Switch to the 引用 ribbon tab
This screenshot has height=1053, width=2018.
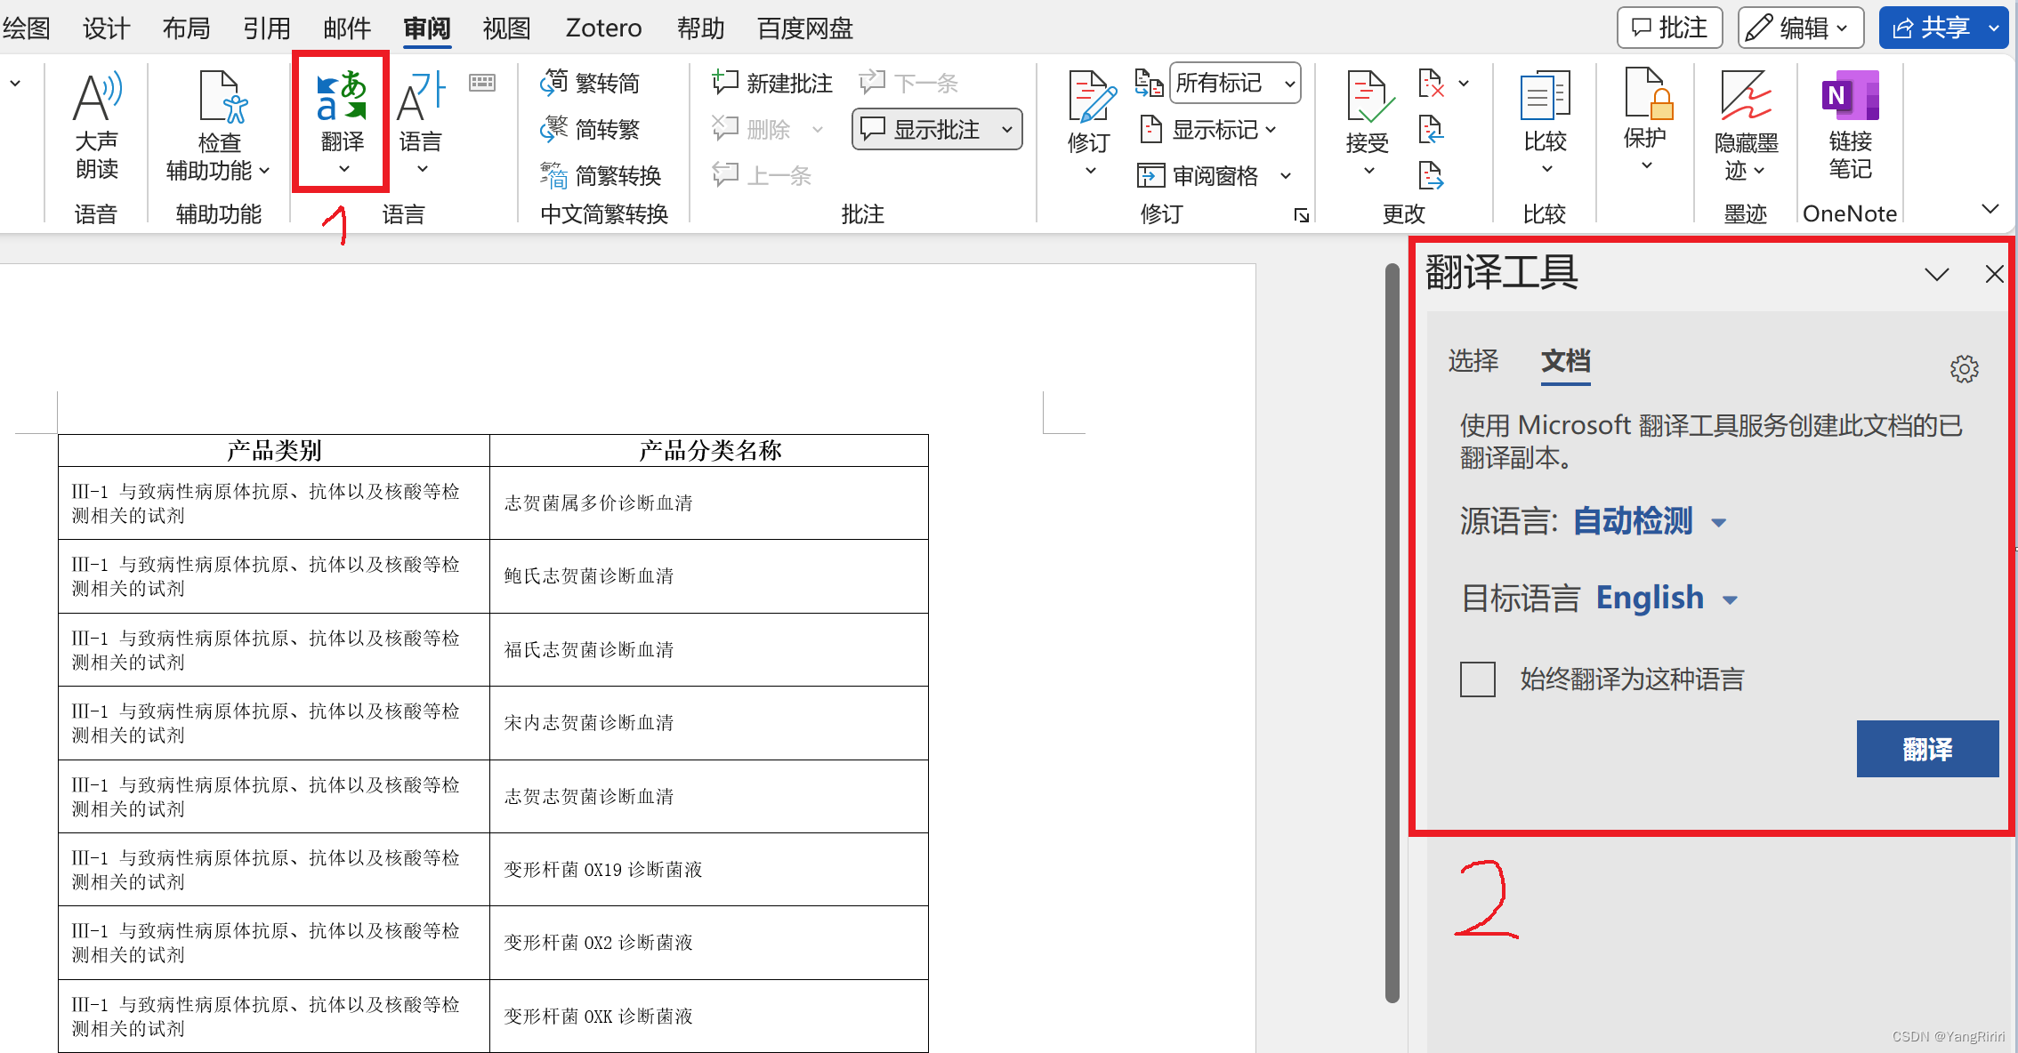click(x=267, y=28)
